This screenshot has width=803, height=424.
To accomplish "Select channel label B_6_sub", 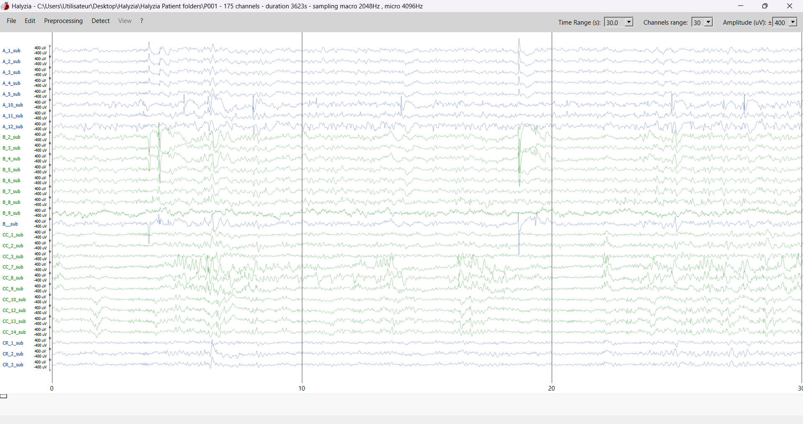I will pos(11,180).
